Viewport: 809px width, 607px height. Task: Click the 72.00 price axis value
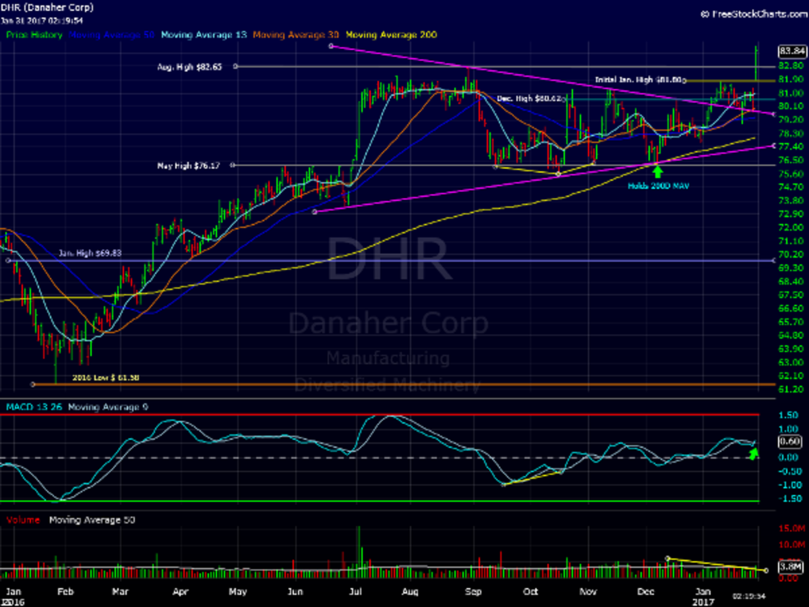click(790, 227)
